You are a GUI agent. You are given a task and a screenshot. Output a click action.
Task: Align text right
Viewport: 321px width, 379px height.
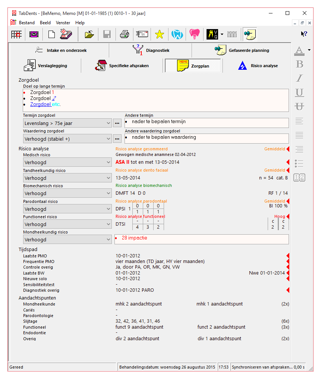coord(299,149)
